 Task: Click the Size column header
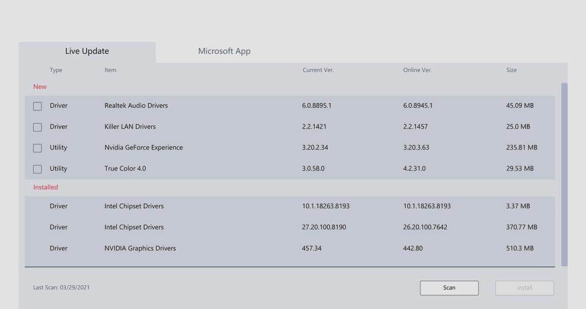[x=512, y=70]
